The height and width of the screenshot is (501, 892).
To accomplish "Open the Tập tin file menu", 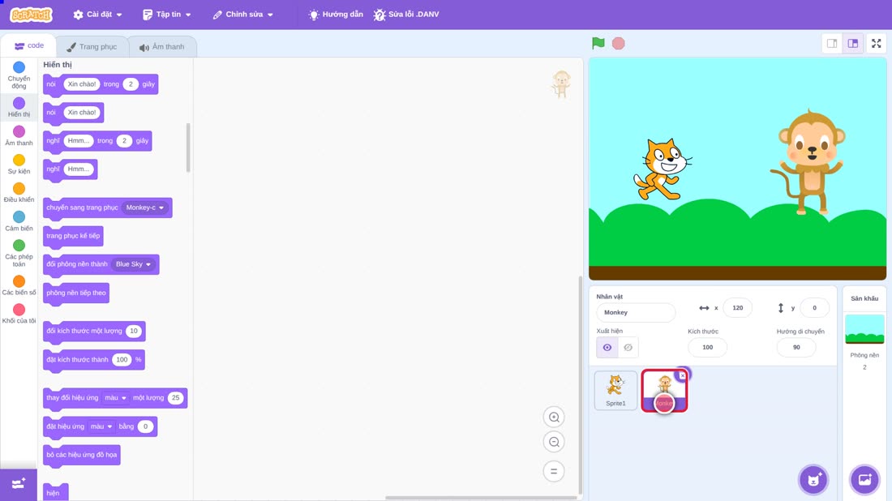I will [167, 15].
